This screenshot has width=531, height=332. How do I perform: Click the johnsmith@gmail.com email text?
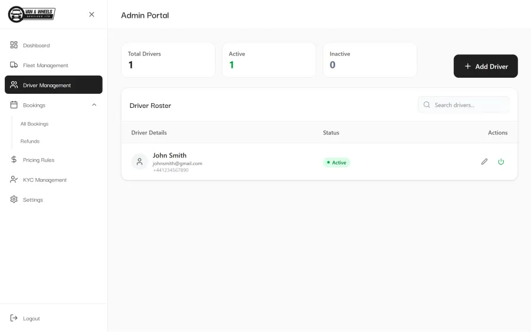[177, 163]
